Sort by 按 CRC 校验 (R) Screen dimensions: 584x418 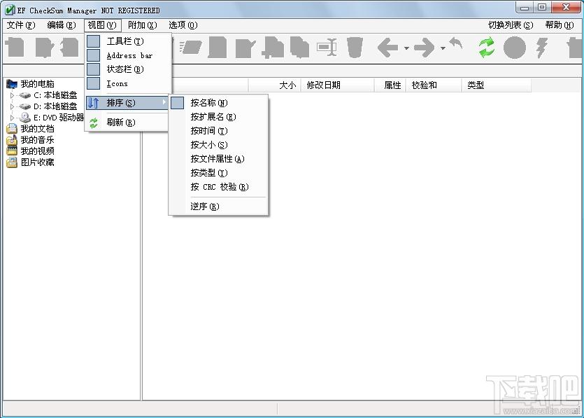pyautogui.click(x=219, y=187)
